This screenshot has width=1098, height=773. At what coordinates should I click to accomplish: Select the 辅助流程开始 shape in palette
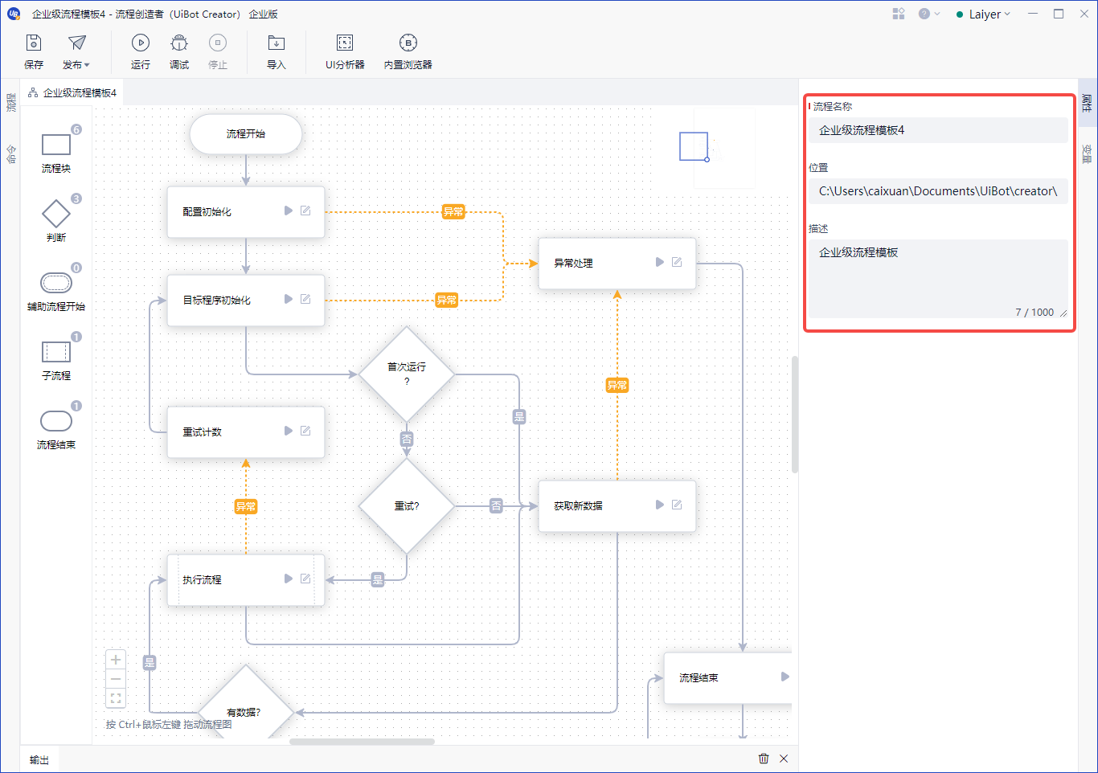(56, 282)
